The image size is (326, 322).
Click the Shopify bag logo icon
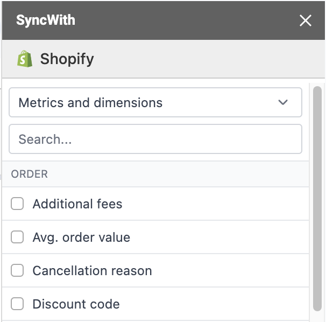tap(25, 59)
